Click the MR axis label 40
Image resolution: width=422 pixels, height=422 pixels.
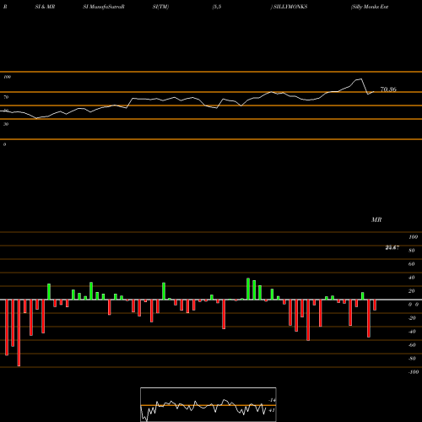pyautogui.click(x=412, y=278)
